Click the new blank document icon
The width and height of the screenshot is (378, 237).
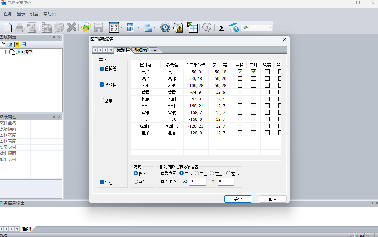click(7, 27)
